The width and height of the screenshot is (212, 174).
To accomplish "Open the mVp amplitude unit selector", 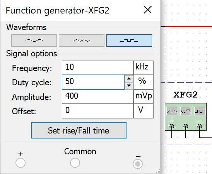I will (144, 96).
